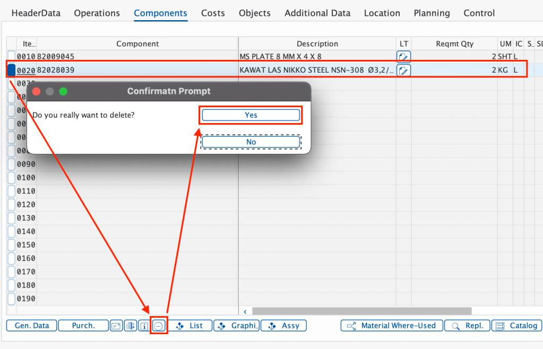
Task: Open long text editor for KAWAT LAS row
Action: [403, 70]
